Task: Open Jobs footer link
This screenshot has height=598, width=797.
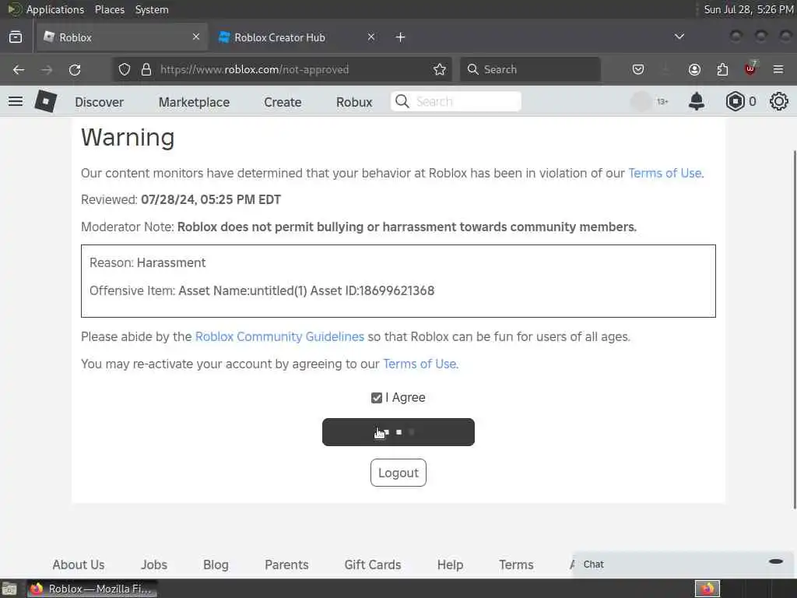Action: coord(154,565)
